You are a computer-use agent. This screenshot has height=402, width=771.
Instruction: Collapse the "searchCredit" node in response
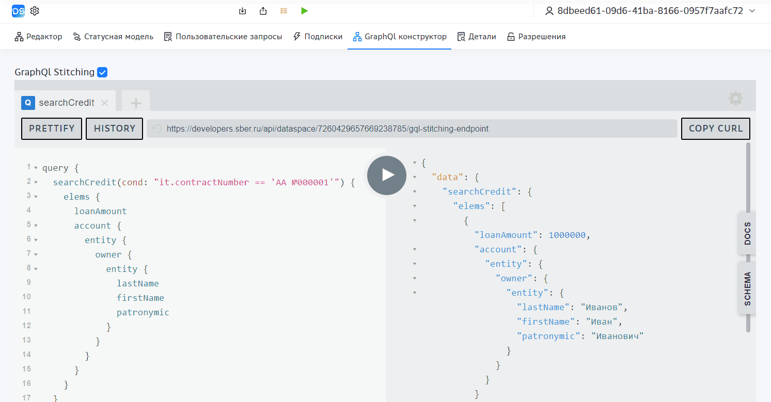(x=414, y=192)
